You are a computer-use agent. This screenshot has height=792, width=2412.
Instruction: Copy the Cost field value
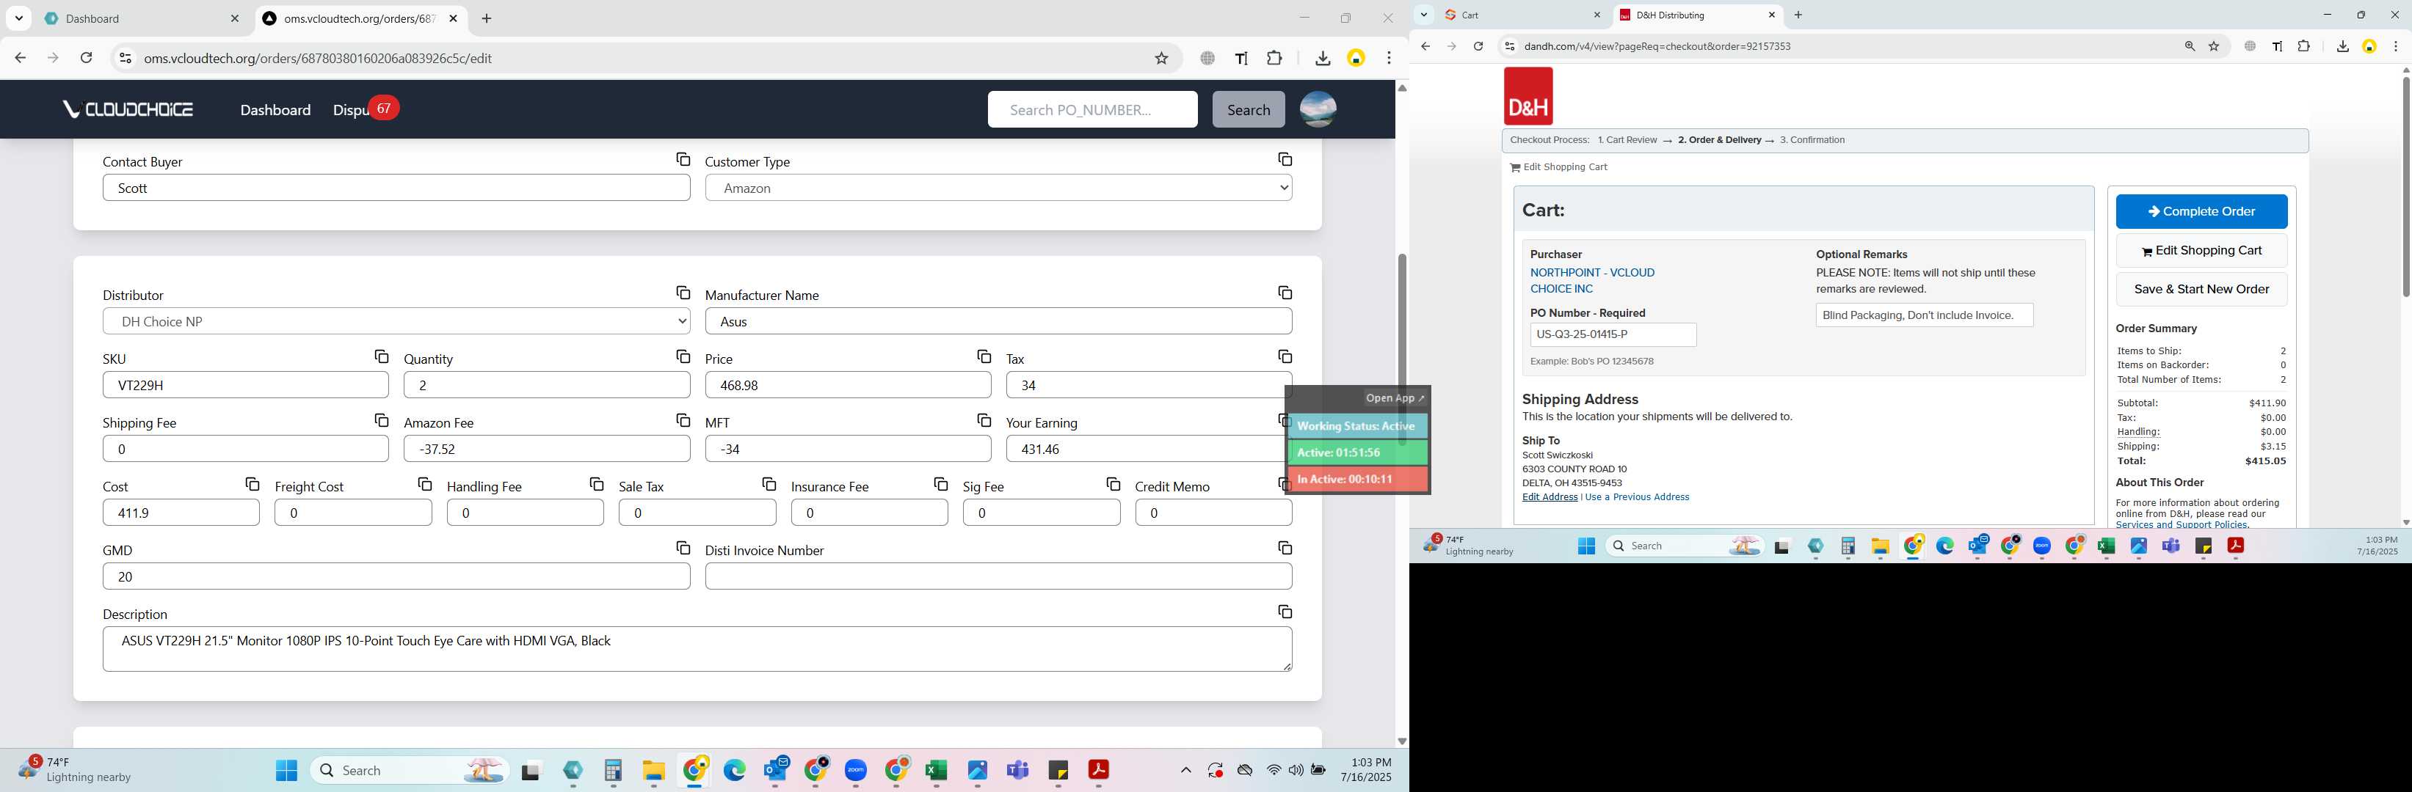coord(252,484)
